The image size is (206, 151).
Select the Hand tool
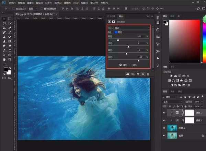click(x=4, y=59)
